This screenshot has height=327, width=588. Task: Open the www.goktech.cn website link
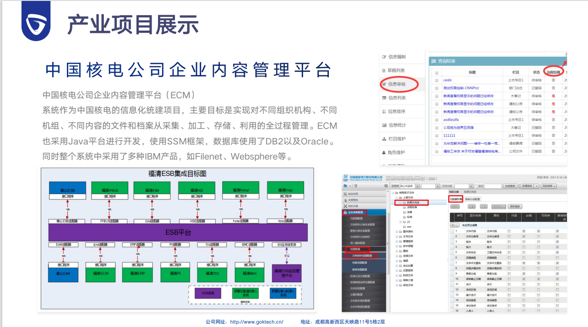pyautogui.click(x=256, y=322)
